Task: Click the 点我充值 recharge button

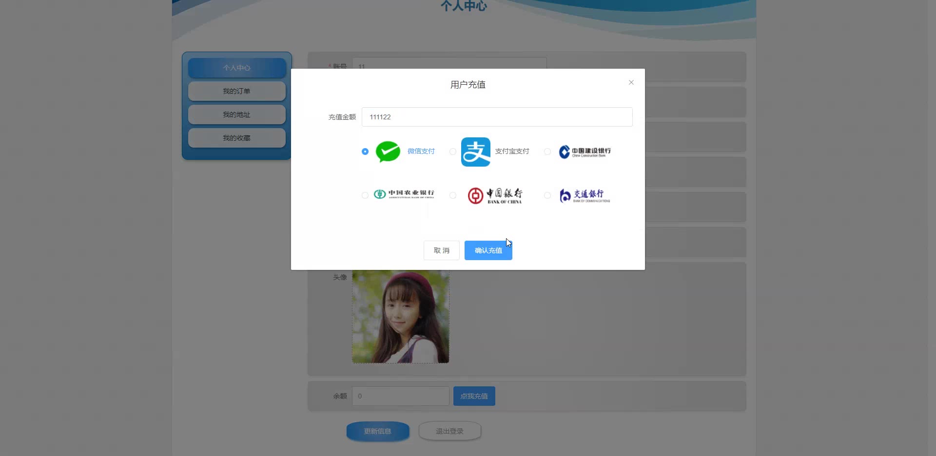Action: click(474, 396)
